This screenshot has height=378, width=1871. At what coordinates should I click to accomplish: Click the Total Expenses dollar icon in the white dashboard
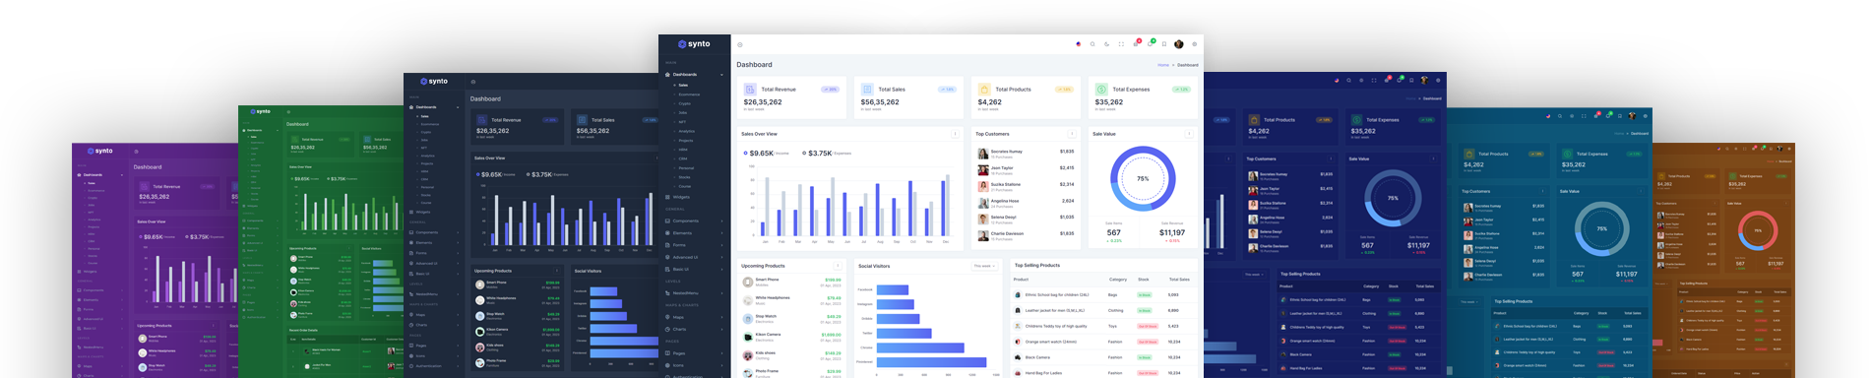(x=1101, y=90)
